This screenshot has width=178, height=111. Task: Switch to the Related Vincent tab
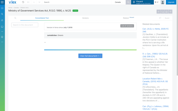pyautogui.click(x=128, y=18)
